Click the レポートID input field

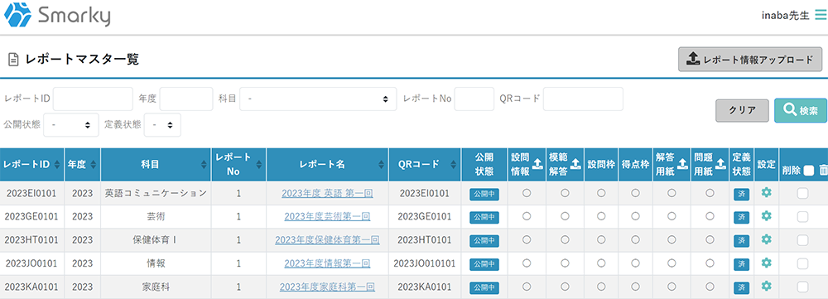(x=93, y=99)
